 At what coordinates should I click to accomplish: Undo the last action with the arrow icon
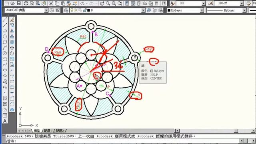[x=82, y=3]
